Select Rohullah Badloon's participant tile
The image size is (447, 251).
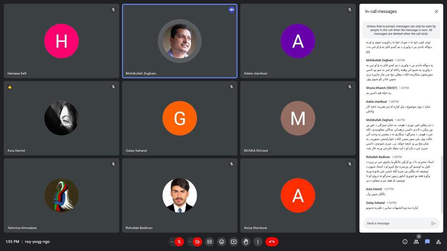point(180,195)
